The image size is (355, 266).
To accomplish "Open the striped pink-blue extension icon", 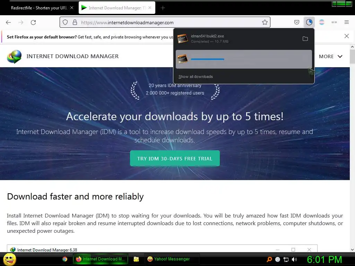I will (x=322, y=22).
